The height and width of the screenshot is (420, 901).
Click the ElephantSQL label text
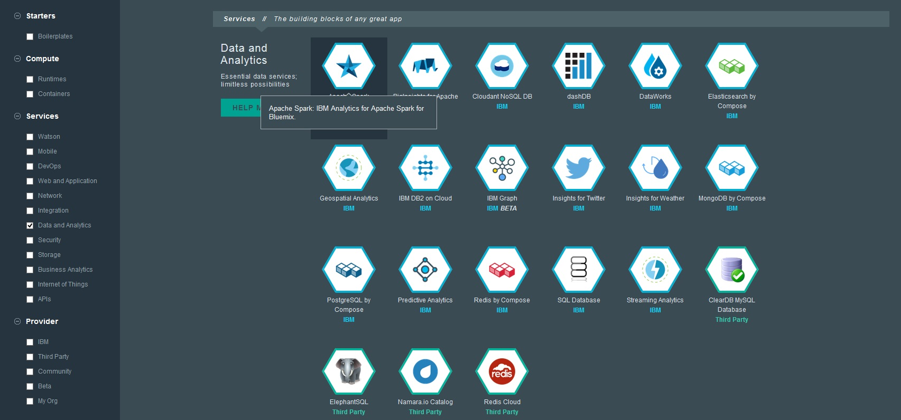(x=349, y=402)
